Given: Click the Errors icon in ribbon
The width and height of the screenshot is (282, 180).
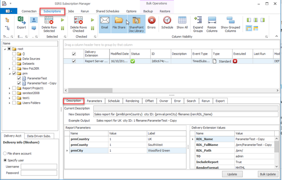Looking at the screenshot, I should point(151,20).
